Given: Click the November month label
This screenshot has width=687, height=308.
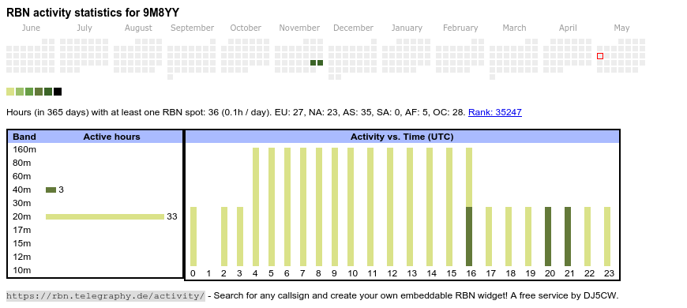Looking at the screenshot, I should [299, 28].
